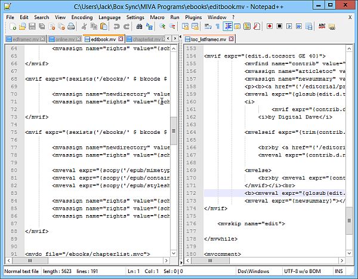358x279 pixels.
Task: Click the left pane horizontal scrollbar thumb
Action: (30, 260)
